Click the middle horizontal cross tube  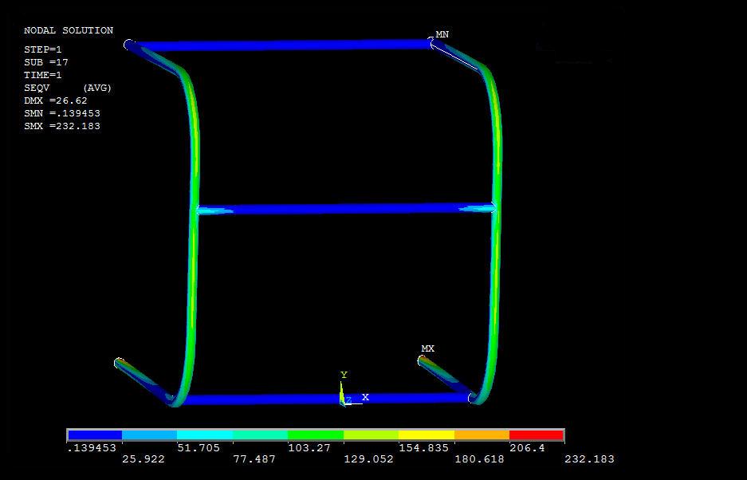[x=346, y=209]
